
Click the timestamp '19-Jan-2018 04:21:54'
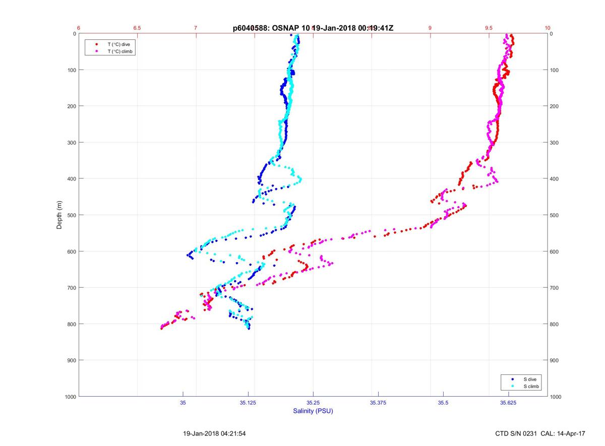[214, 433]
